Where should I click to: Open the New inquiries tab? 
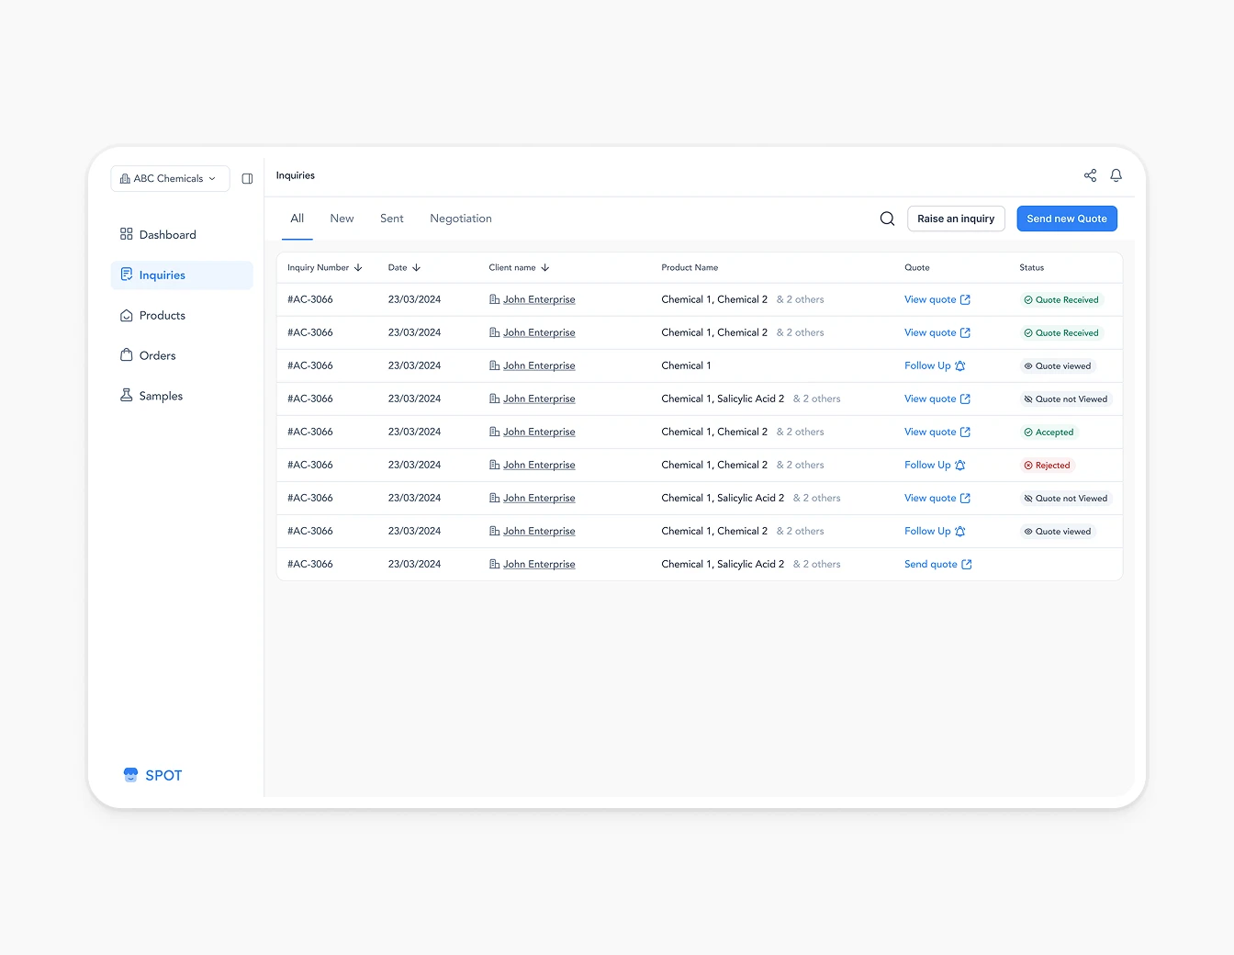[x=342, y=218]
